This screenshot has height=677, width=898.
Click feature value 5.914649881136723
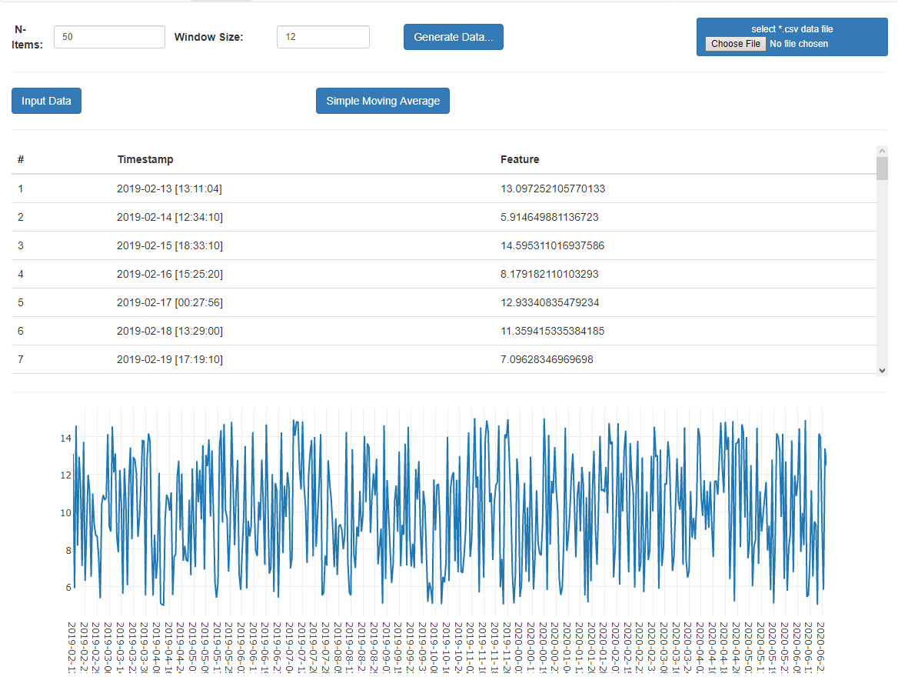click(x=549, y=217)
